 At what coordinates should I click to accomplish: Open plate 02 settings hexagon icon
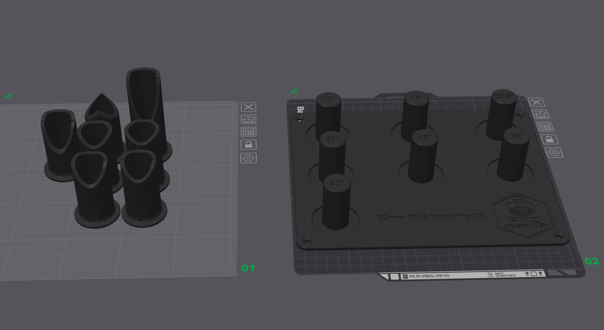(554, 152)
